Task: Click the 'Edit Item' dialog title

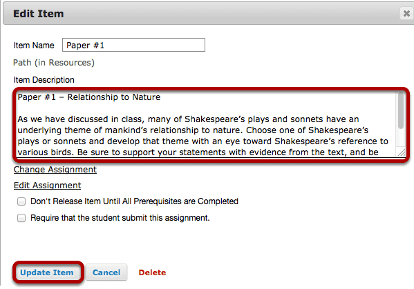Action: (39, 14)
